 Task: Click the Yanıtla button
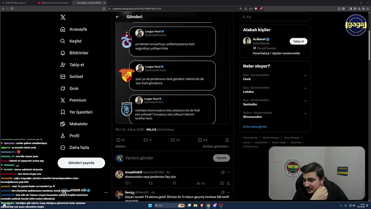[221, 158]
